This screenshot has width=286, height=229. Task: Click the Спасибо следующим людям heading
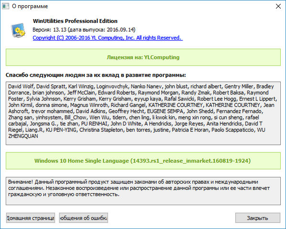tap(96, 75)
